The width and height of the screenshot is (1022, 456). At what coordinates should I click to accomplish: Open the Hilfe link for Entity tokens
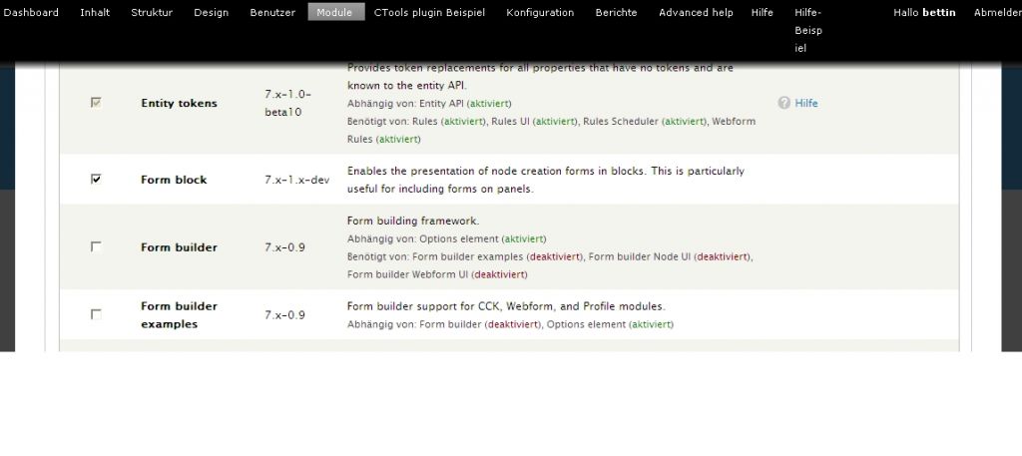coord(806,103)
